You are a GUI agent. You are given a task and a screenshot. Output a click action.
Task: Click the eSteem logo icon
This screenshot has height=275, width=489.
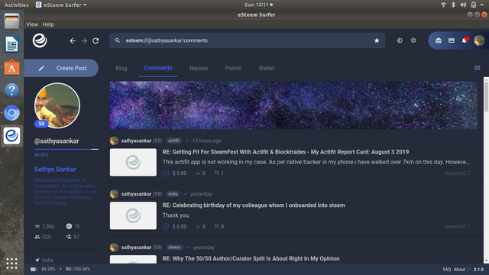point(40,40)
